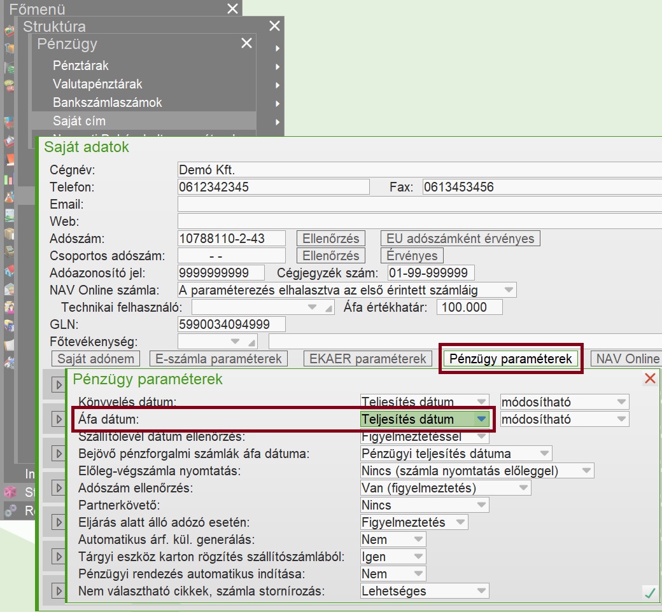Open Szállítólevél dátum ellenőrzés dropdown
The image size is (662, 612).
(425, 436)
